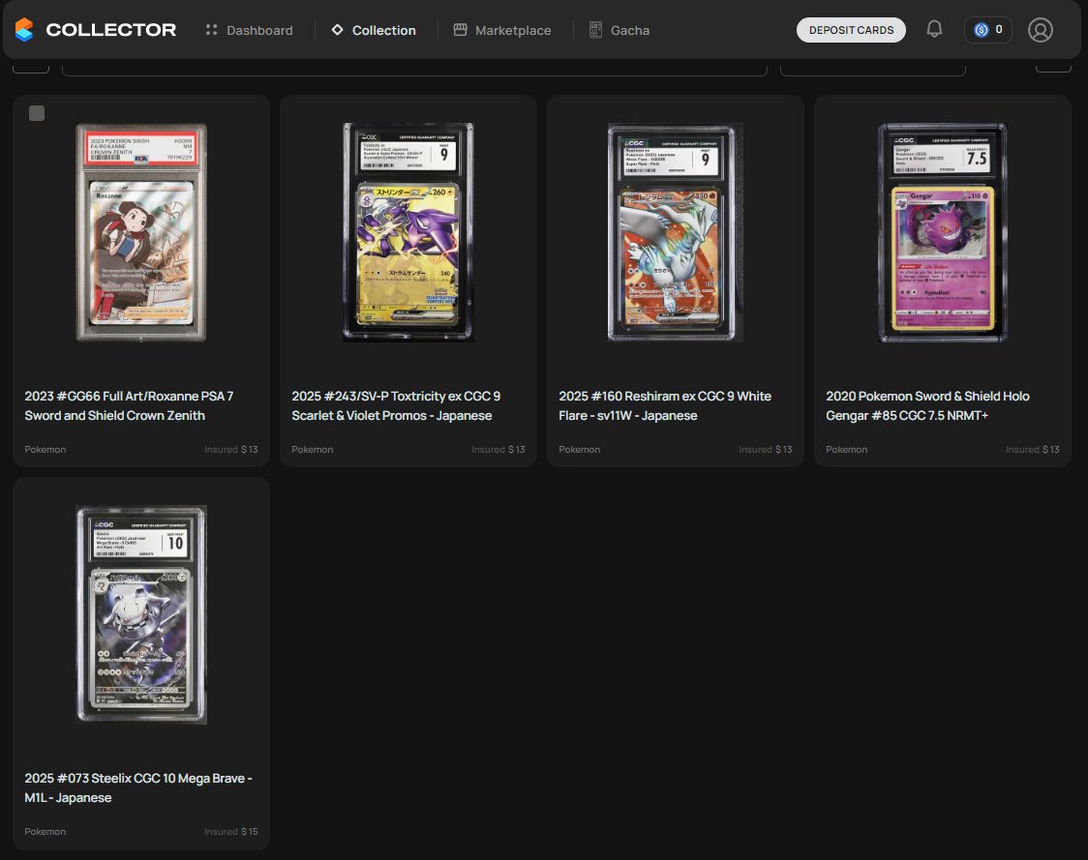The image size is (1088, 860).
Task: Open the Toxtricity ex CGC 9 card image
Action: point(408,232)
